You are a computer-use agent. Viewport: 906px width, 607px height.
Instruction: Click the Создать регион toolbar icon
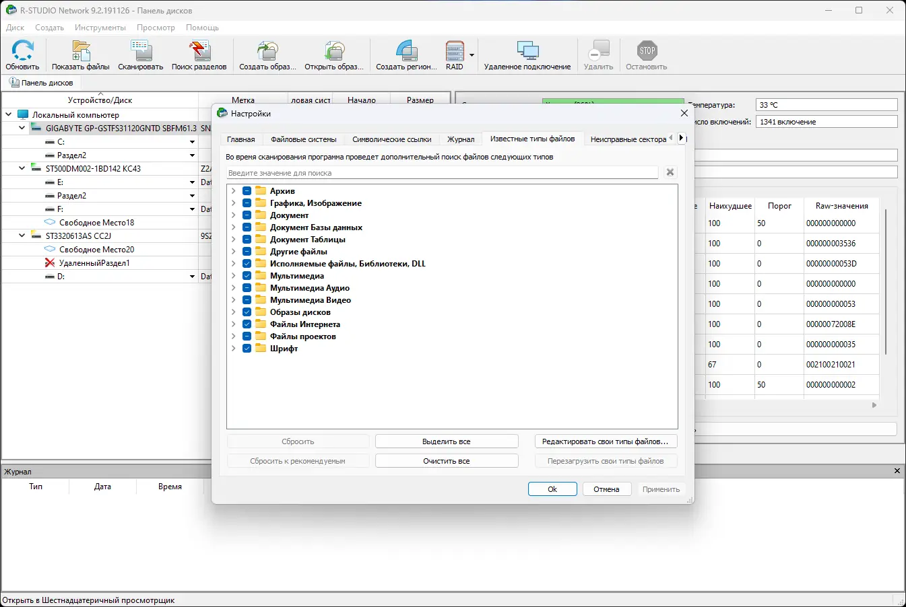point(406,50)
